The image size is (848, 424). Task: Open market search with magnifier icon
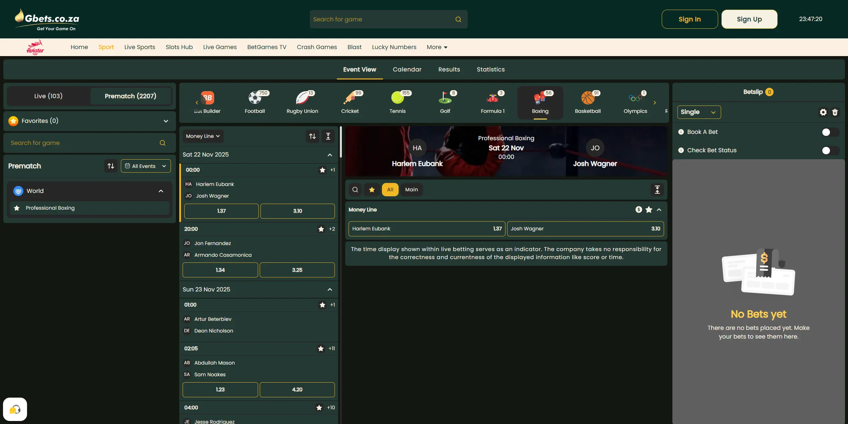355,189
